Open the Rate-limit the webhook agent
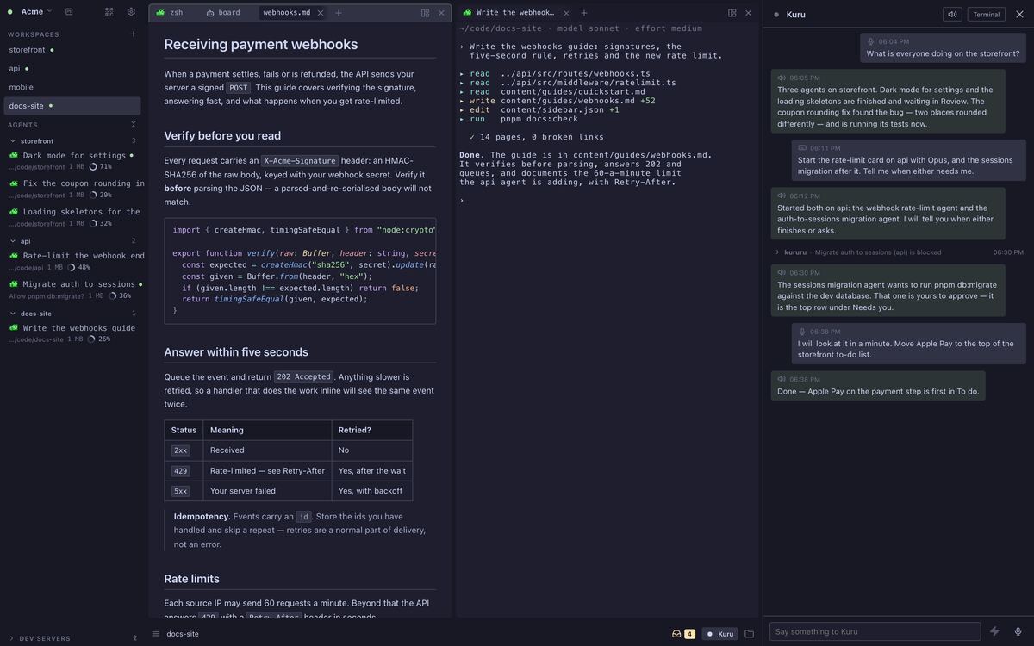The height and width of the screenshot is (646, 1034). tap(74, 261)
